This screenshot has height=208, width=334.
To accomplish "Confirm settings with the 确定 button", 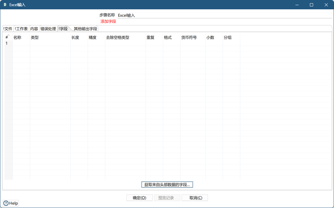I will pyautogui.click(x=139, y=197).
